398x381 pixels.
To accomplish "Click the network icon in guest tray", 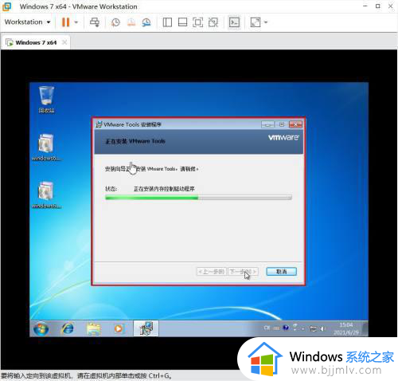I will [x=313, y=329].
